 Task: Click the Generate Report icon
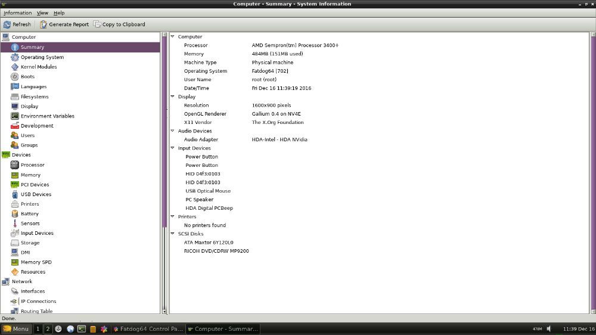(x=44, y=24)
